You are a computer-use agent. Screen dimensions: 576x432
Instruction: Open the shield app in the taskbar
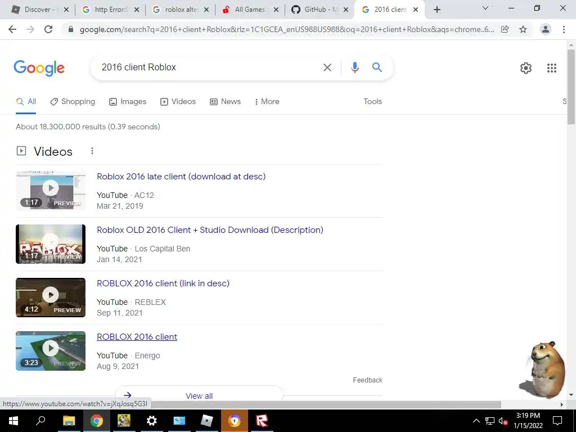coord(235,421)
